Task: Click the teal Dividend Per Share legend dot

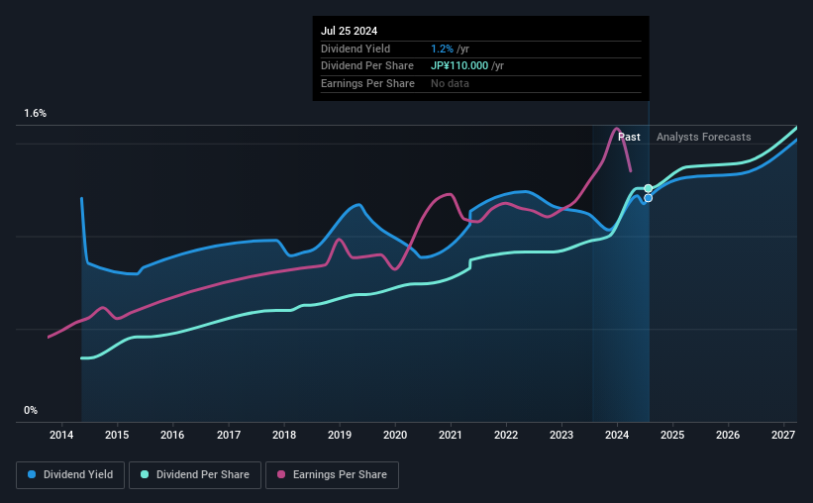Action: point(145,474)
